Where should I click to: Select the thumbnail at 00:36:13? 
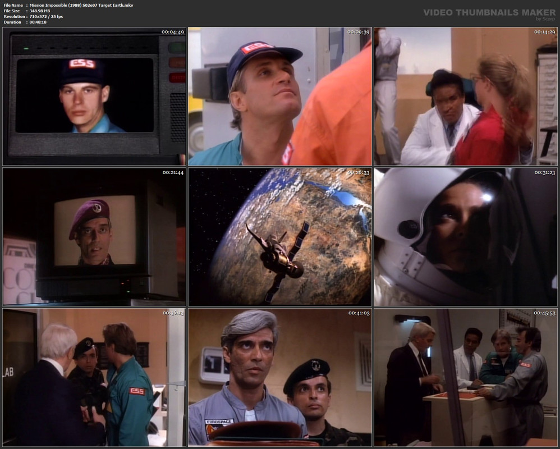tap(94, 377)
